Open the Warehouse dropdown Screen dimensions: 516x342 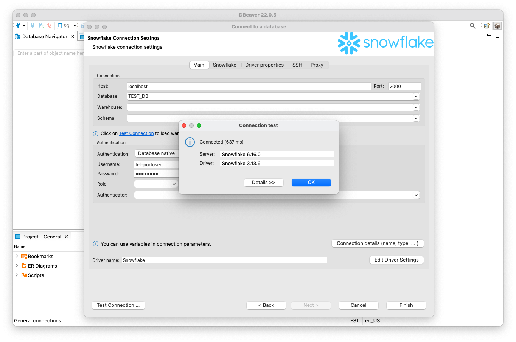(x=416, y=107)
